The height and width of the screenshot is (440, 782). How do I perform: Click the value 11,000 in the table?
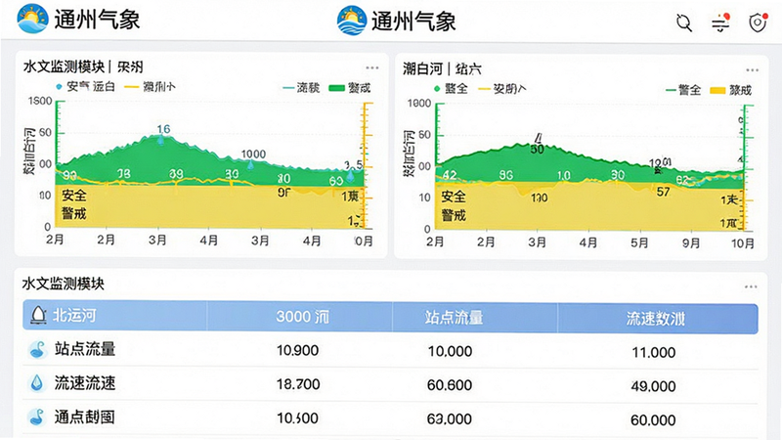[x=654, y=353]
